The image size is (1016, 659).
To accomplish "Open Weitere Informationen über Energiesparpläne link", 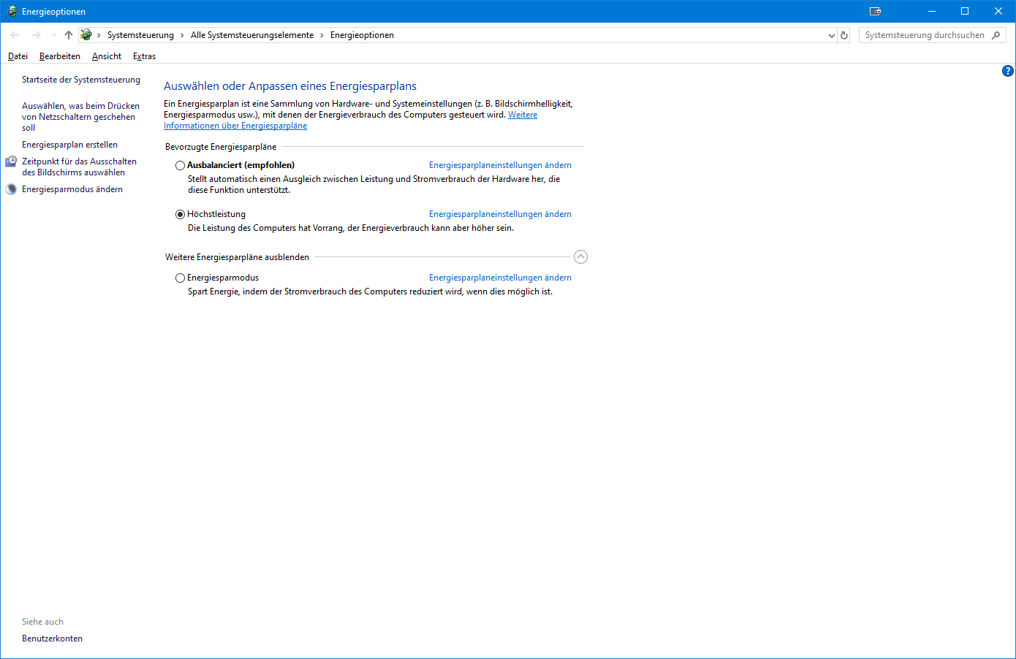I will tap(235, 125).
